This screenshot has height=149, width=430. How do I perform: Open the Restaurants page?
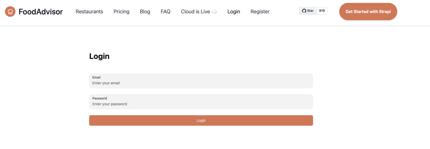tap(89, 12)
